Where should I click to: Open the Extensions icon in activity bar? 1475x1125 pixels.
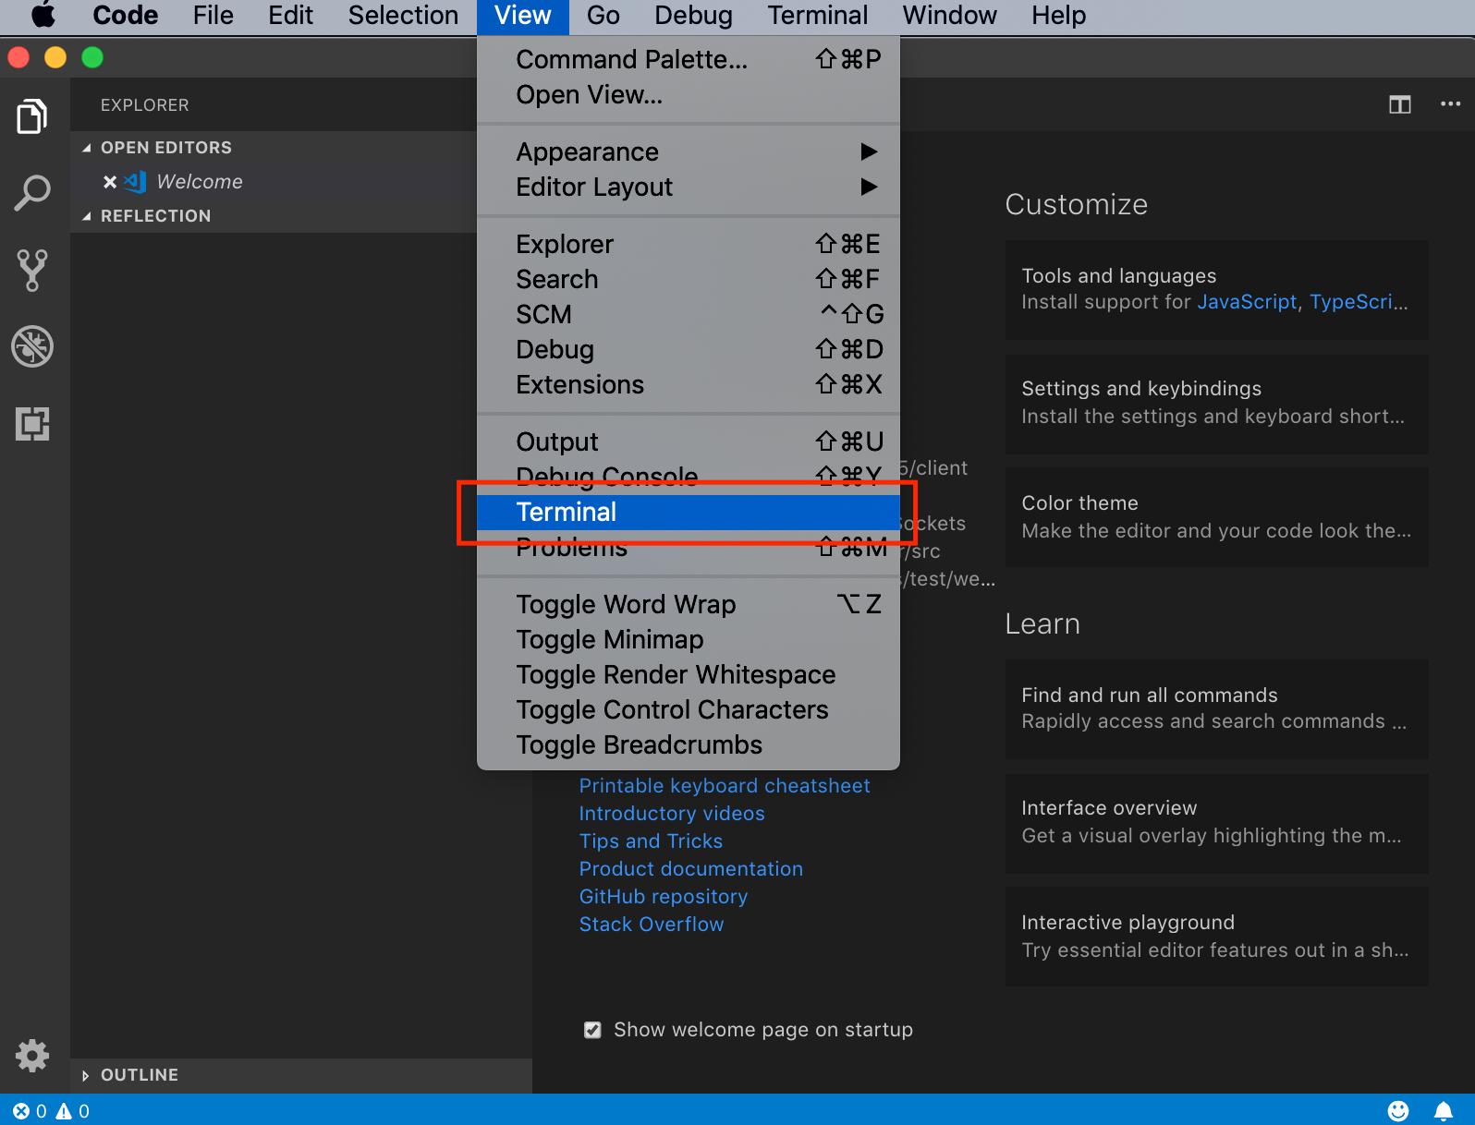click(x=32, y=424)
